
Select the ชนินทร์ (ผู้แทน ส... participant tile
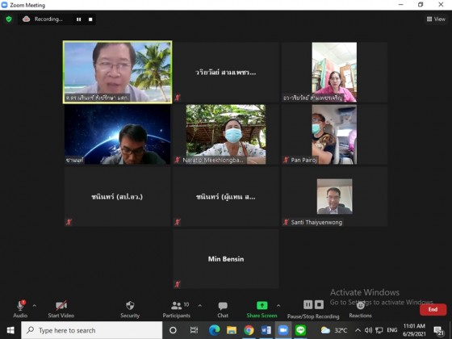click(226, 197)
